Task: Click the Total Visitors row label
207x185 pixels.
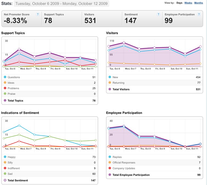Action: coord(121,89)
